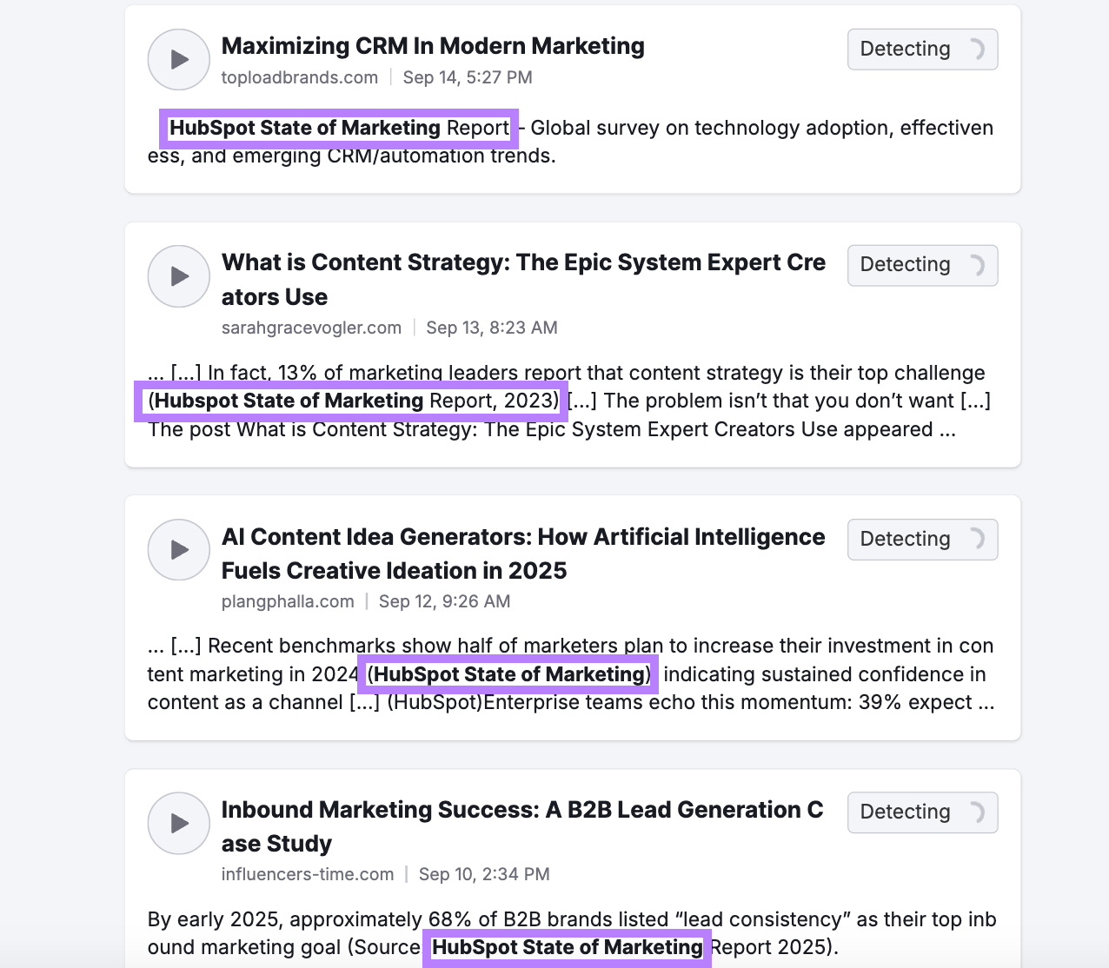Play the "Inbound Marketing Success" mention
The width and height of the screenshot is (1109, 968).
(178, 823)
